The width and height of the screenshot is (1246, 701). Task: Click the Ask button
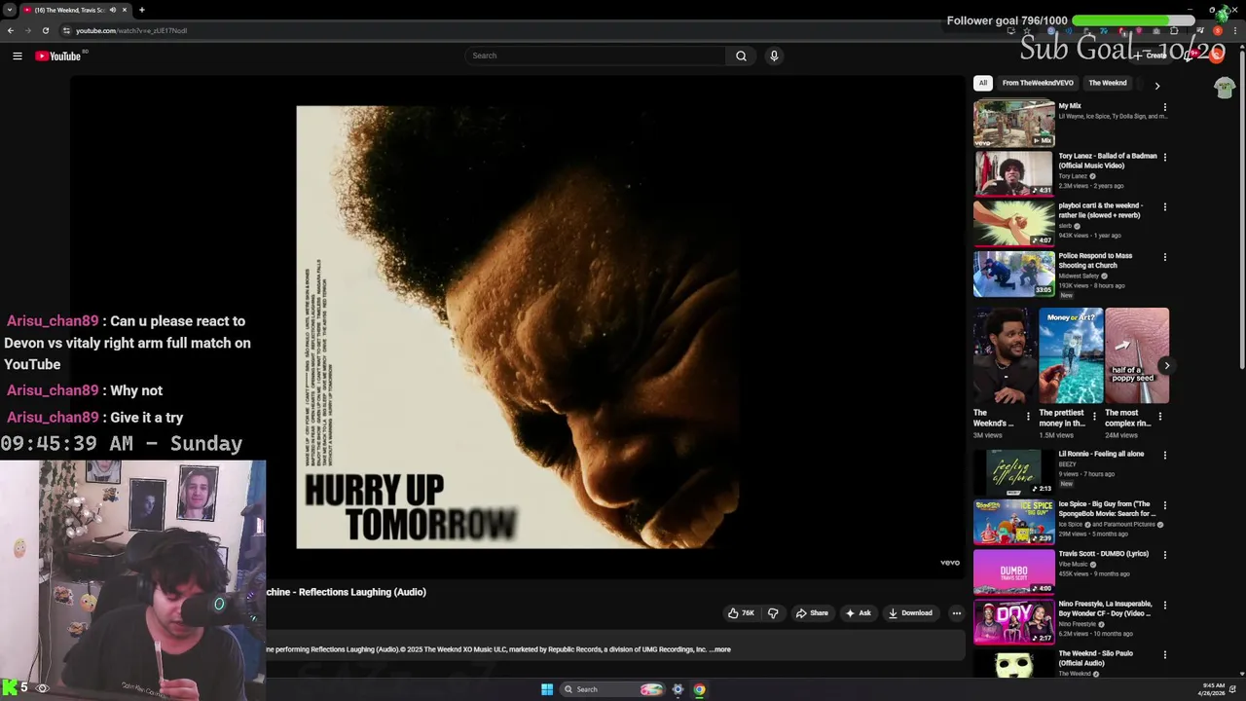tap(858, 613)
